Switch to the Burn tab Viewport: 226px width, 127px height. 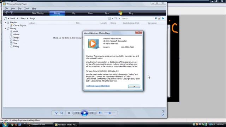pyautogui.click(x=90, y=13)
